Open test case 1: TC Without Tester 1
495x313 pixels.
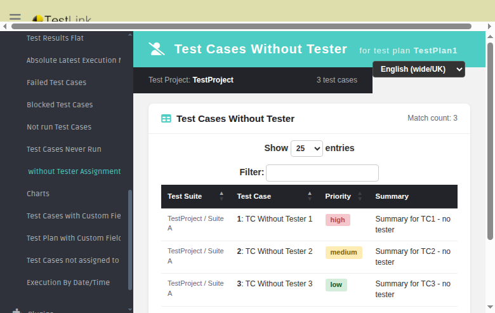tap(275, 219)
